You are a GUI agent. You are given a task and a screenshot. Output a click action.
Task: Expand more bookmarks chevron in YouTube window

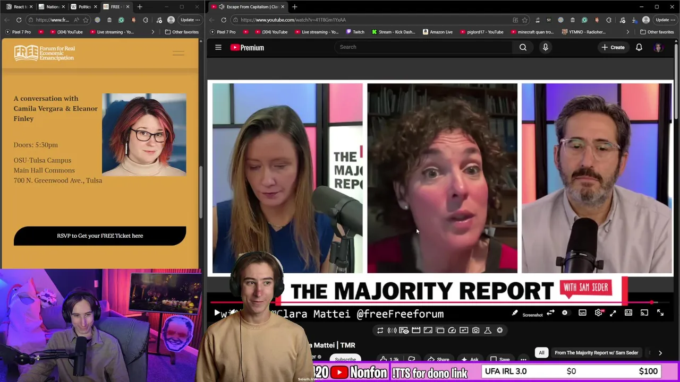point(627,32)
